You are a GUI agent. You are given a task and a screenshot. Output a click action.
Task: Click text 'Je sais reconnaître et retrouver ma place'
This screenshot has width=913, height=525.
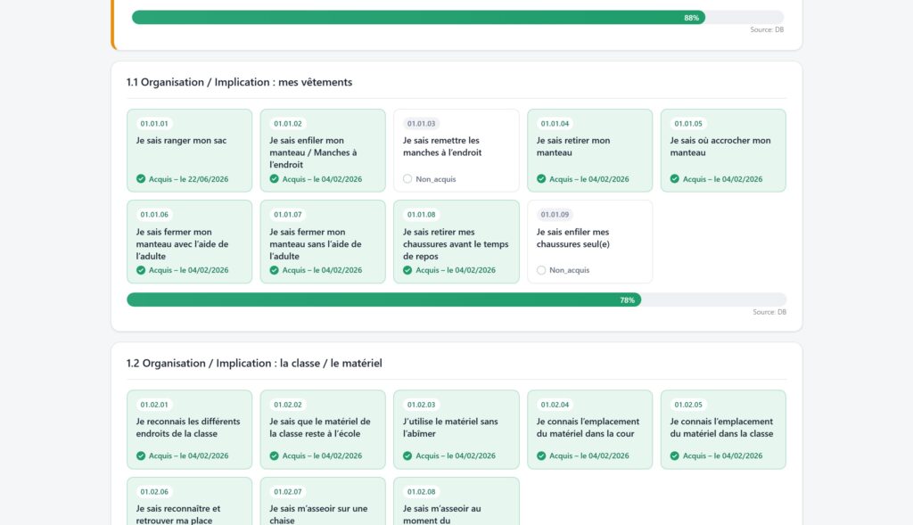[178, 514]
